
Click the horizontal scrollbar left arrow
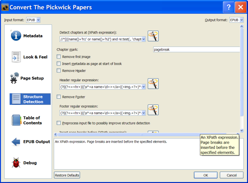pyautogui.click(x=55, y=134)
